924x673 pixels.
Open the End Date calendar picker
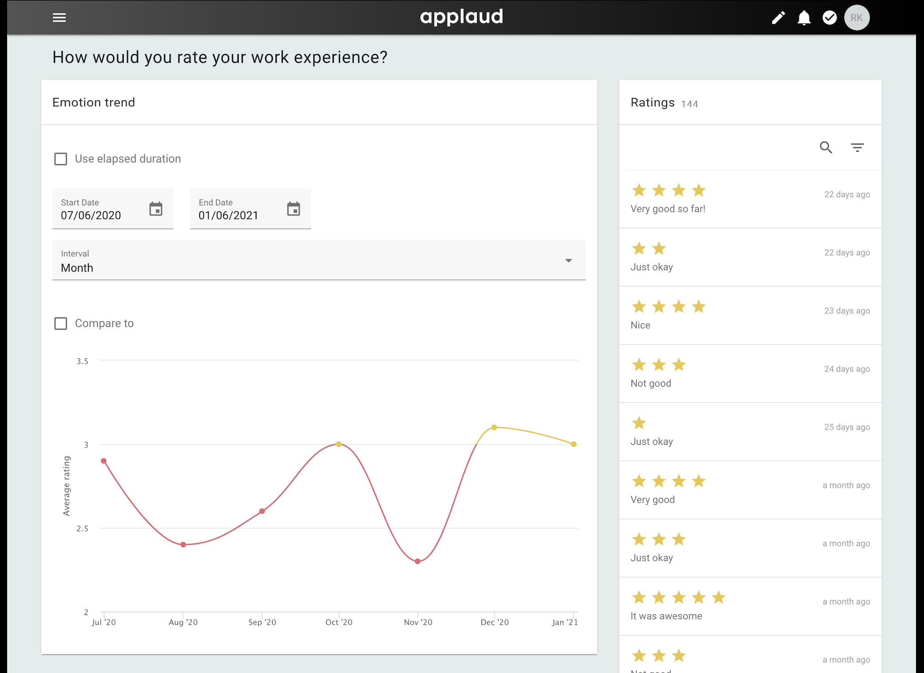tap(293, 208)
